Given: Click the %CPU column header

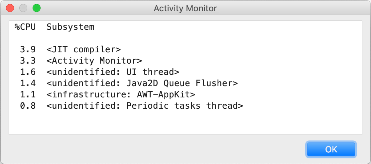Looking at the screenshot, I should pos(25,27).
